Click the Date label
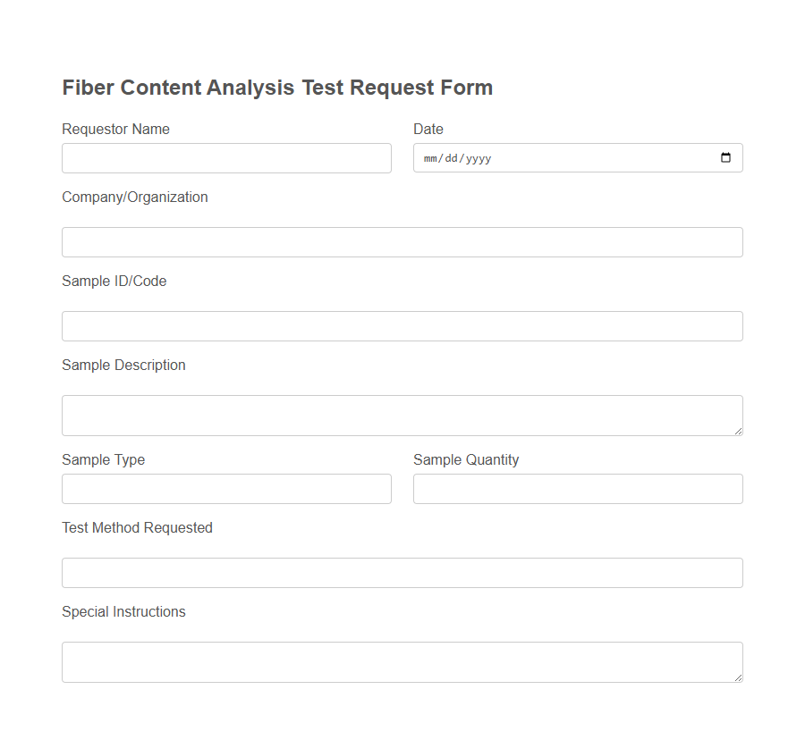This screenshot has height=740, width=805. [428, 129]
